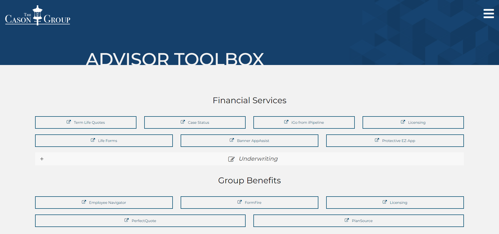Viewport: 499px width, 234px height.
Task: Click external-link icon beside Case Status
Action: (183, 122)
